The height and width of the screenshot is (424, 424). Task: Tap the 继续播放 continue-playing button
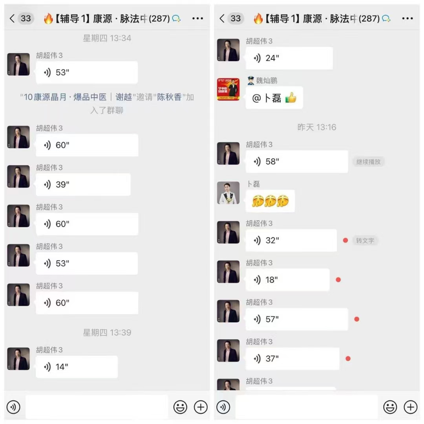point(368,162)
